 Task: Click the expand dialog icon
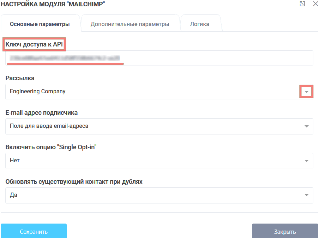[302, 5]
